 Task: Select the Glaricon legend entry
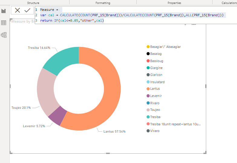(154, 75)
